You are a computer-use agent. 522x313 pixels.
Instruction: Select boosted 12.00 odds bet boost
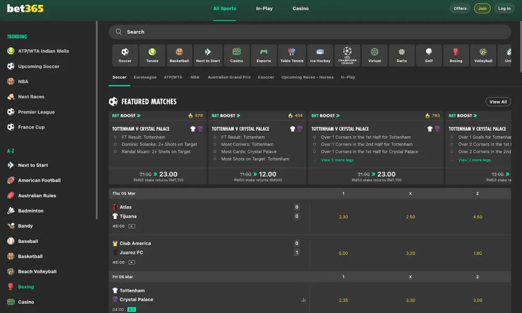point(257,176)
